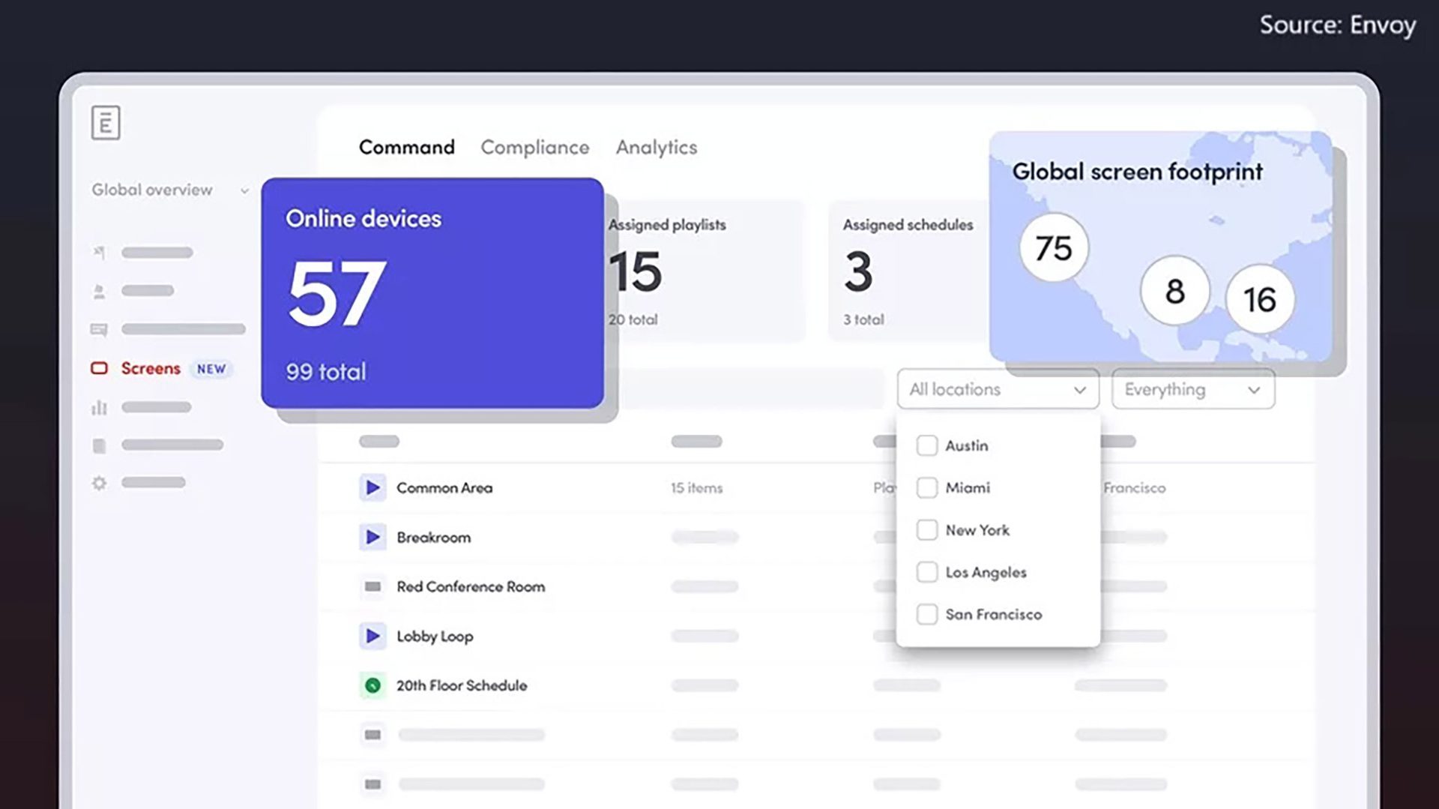
Task: Check the San Francisco location checkbox
Action: point(927,614)
